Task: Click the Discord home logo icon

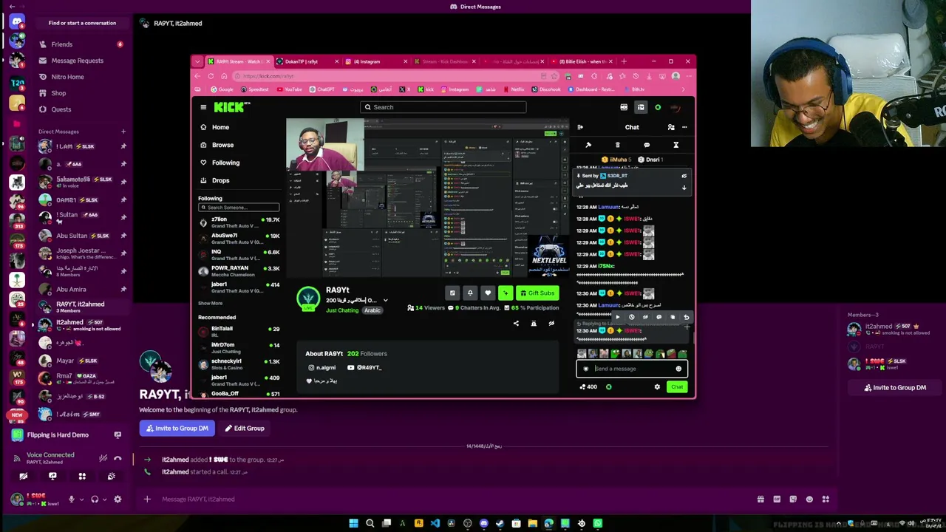Action: 16,22
